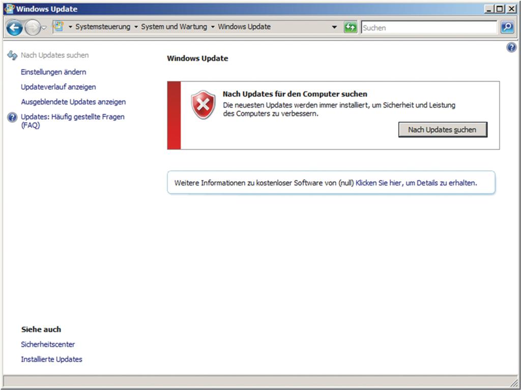
Task: Open help with the top-right question mark
Action: [511, 47]
